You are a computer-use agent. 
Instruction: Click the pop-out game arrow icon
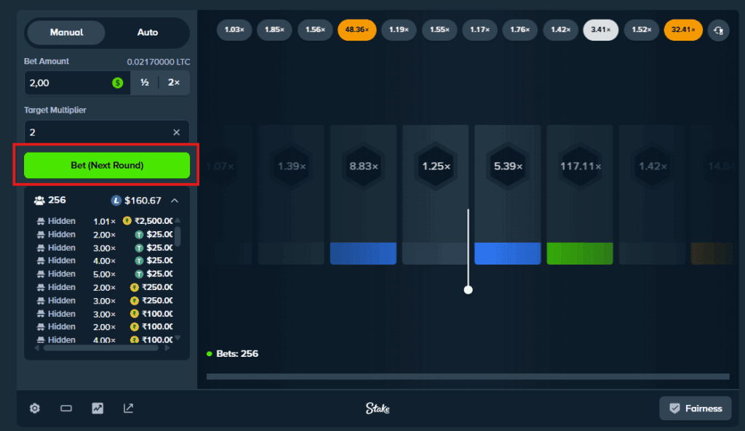point(129,408)
